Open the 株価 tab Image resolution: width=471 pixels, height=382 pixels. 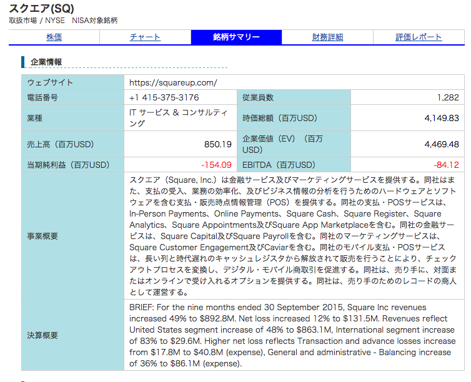pos(54,37)
